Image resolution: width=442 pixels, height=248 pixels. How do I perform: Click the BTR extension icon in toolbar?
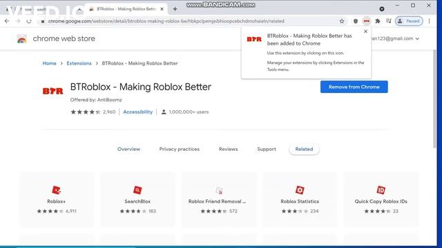[367, 21]
